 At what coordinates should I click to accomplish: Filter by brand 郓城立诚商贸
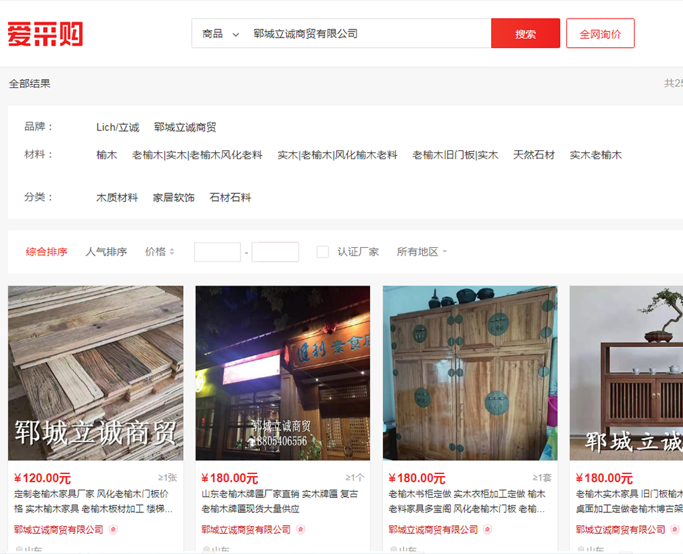click(x=185, y=127)
